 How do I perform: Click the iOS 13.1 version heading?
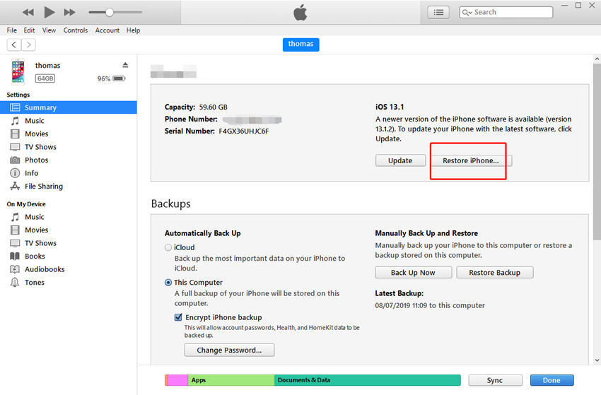[390, 107]
